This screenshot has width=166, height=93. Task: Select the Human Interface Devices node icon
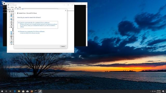pos(11,22)
